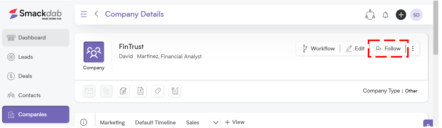Expand the tabs chevron dropdown
The image size is (442, 128).
215,122
